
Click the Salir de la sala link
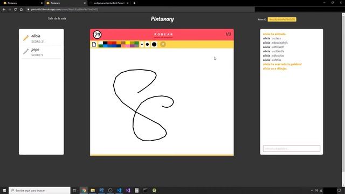tap(57, 18)
